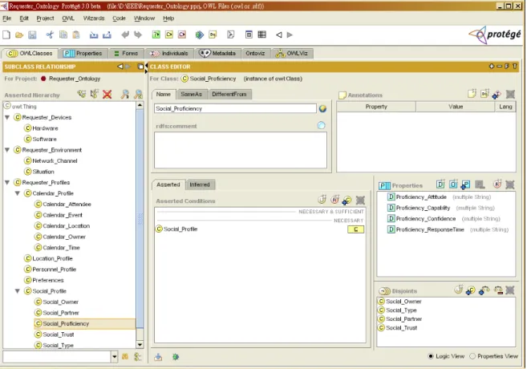
Task: Click the back navigation triangle in toolbar
Action: 279,34
